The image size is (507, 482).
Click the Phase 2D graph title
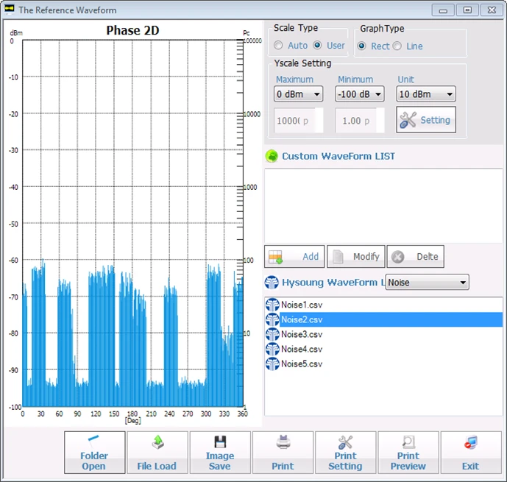[x=132, y=30]
